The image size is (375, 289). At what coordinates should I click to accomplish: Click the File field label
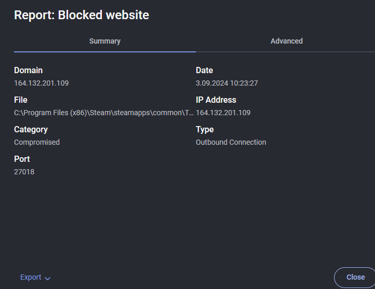point(21,100)
